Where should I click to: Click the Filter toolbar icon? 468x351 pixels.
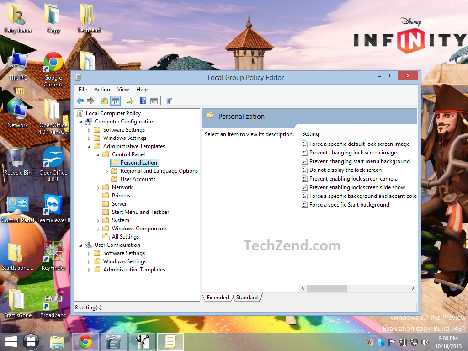tap(168, 101)
